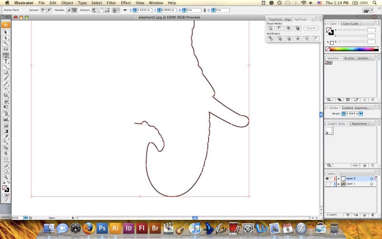Click the Expand button in Pathfinder
Image resolution: width=382 pixels, height=239 pixels.
coord(311,28)
